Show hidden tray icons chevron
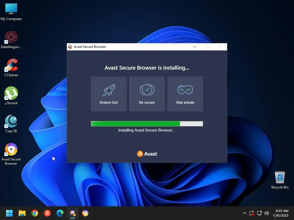Image resolution: width=294 pixels, height=220 pixels. [245, 213]
